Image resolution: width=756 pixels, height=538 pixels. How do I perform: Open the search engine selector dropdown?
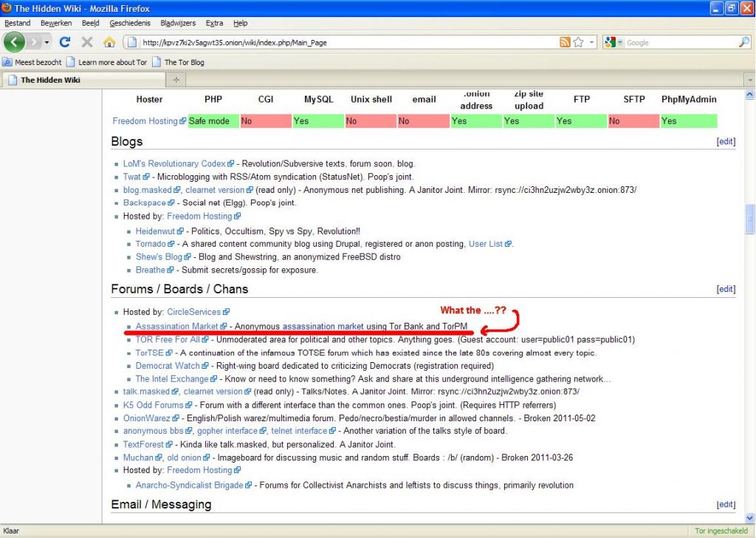pos(613,42)
